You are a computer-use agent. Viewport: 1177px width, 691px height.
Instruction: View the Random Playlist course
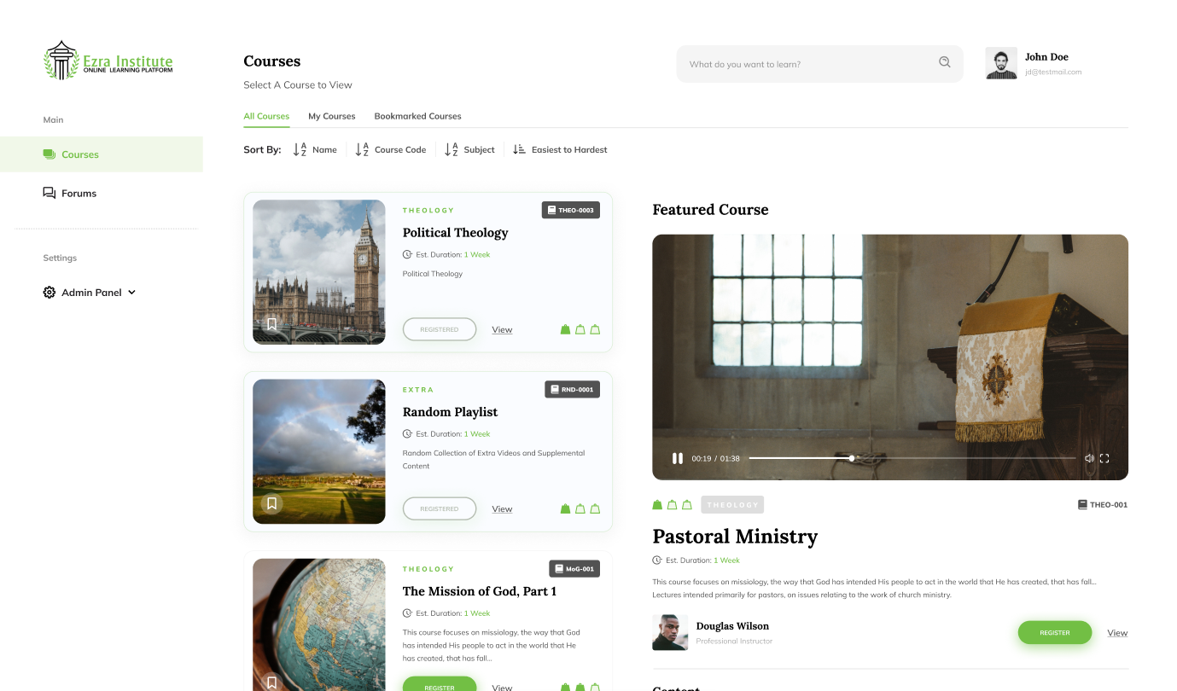pos(502,508)
